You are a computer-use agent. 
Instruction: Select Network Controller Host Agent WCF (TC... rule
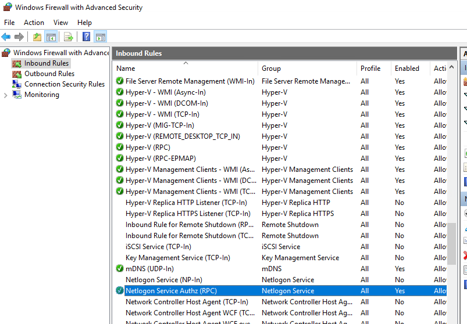coord(190,312)
